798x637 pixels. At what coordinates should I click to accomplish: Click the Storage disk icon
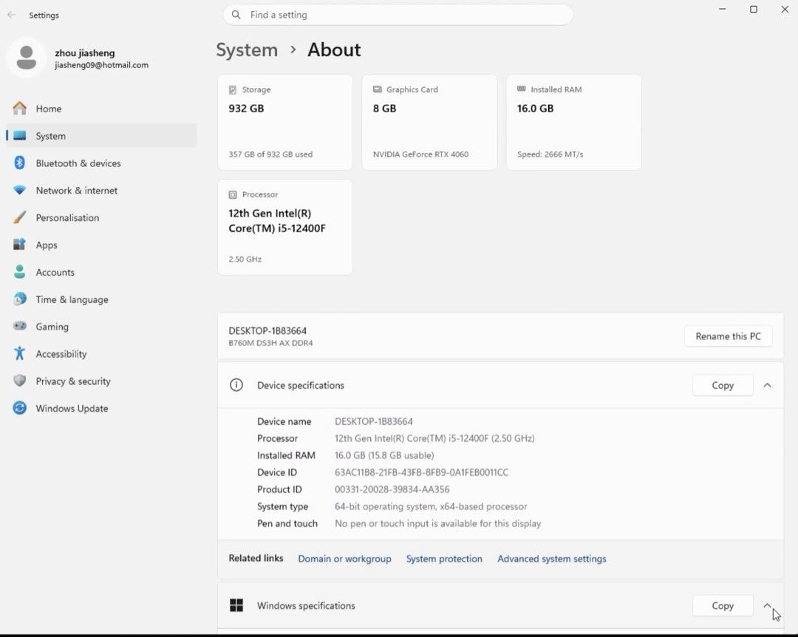click(233, 89)
